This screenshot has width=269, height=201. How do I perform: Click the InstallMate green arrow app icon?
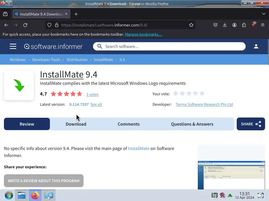point(19,85)
